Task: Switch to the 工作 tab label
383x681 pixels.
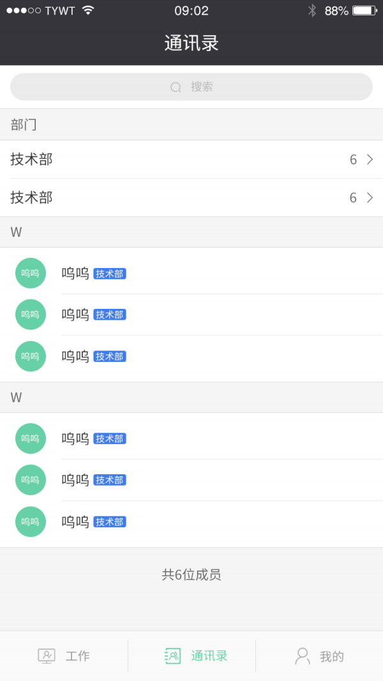Action: click(78, 656)
